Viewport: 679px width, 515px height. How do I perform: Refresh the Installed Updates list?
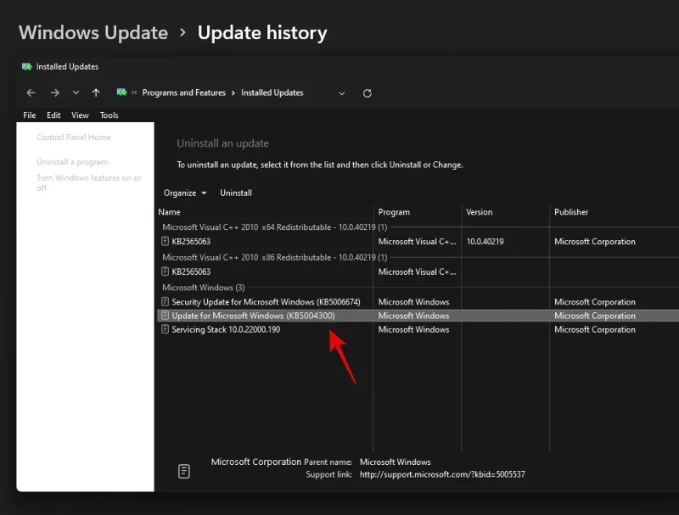coord(367,93)
